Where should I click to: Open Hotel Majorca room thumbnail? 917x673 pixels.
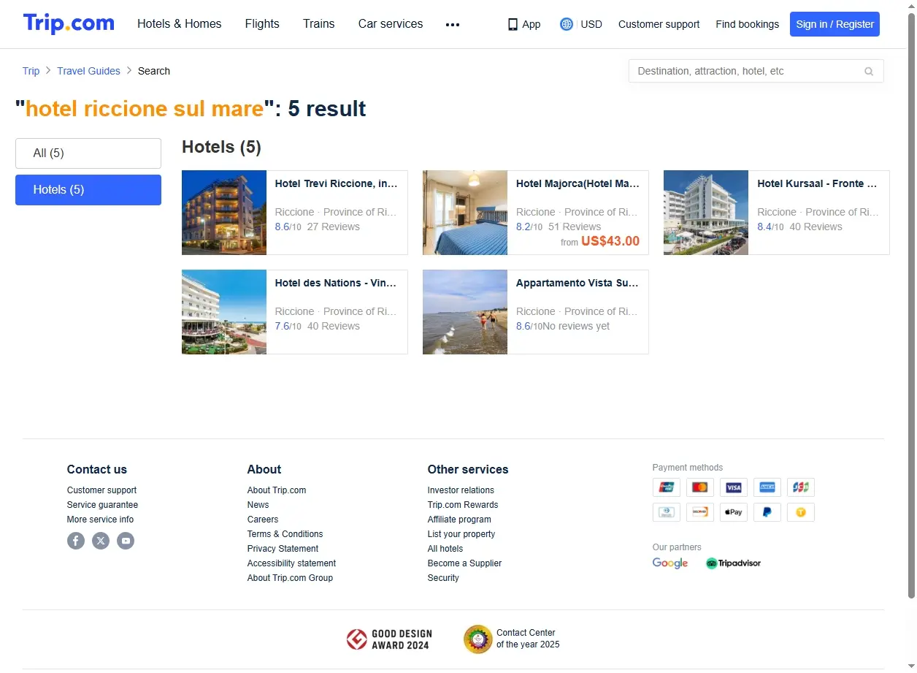[x=465, y=213]
